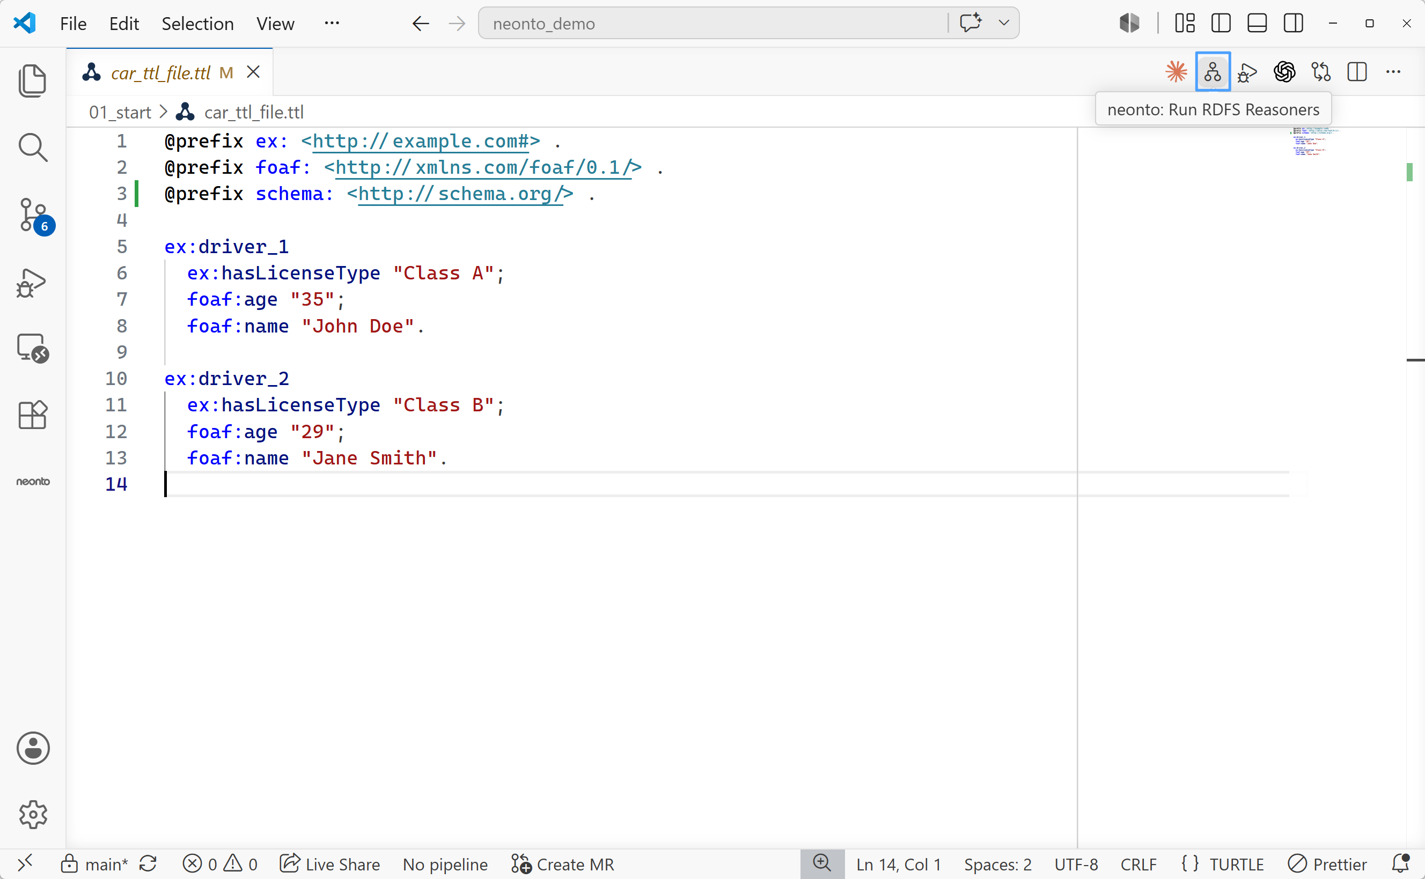Click the ex:driver_2 subject text

click(x=227, y=379)
